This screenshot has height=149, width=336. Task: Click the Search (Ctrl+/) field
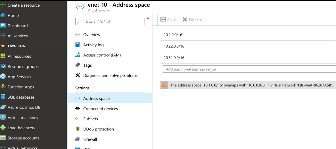coord(110,21)
